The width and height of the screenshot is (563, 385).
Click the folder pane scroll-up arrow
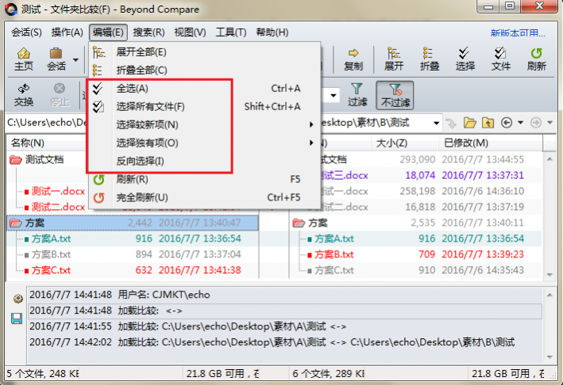(550, 158)
